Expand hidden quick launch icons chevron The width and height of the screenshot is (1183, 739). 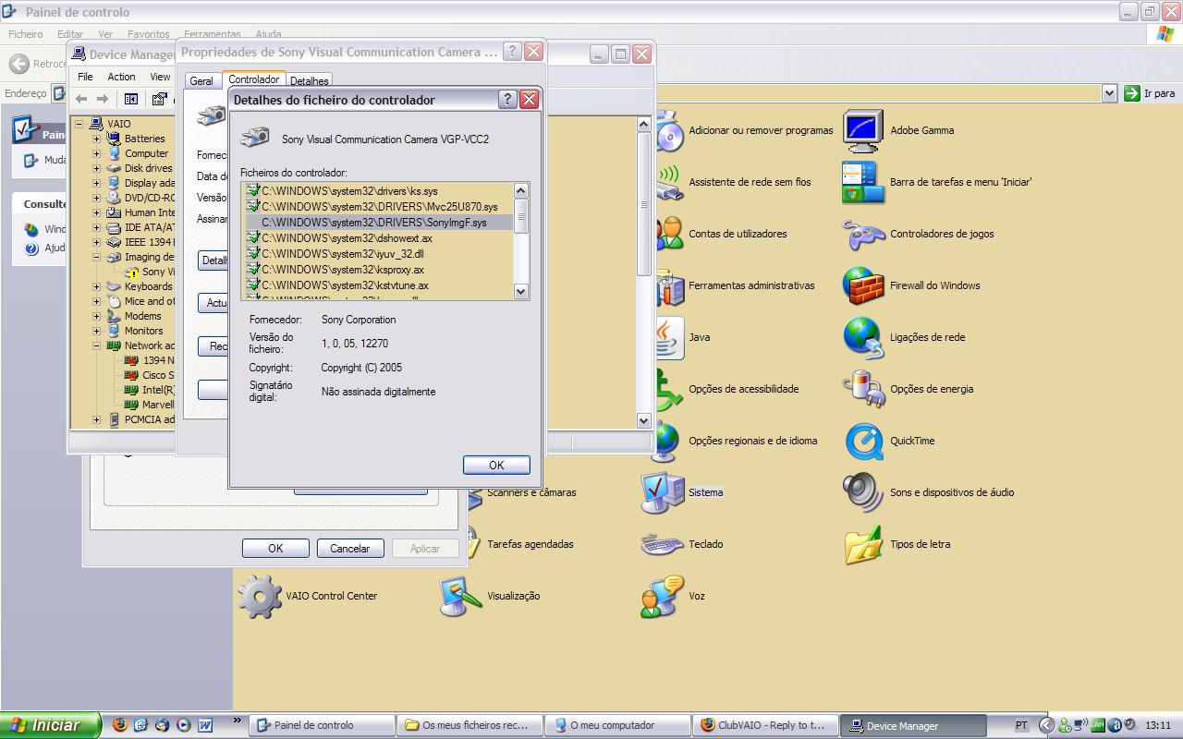pyautogui.click(x=237, y=721)
